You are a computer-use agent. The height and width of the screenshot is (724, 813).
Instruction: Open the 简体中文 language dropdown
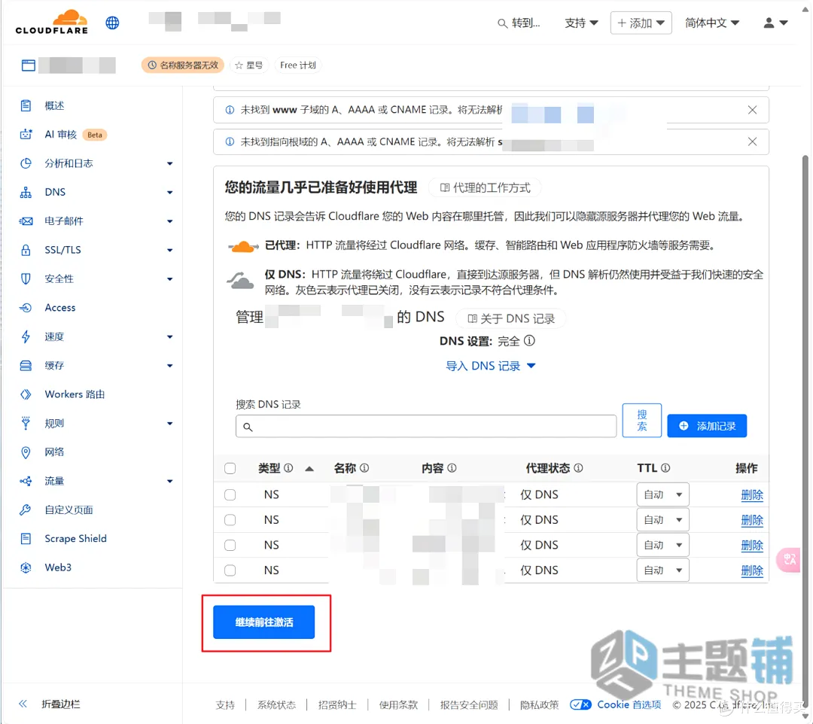[x=712, y=23]
